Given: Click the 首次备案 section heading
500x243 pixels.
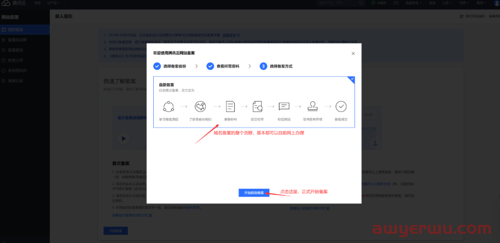Looking at the screenshot, I should 120,163.
